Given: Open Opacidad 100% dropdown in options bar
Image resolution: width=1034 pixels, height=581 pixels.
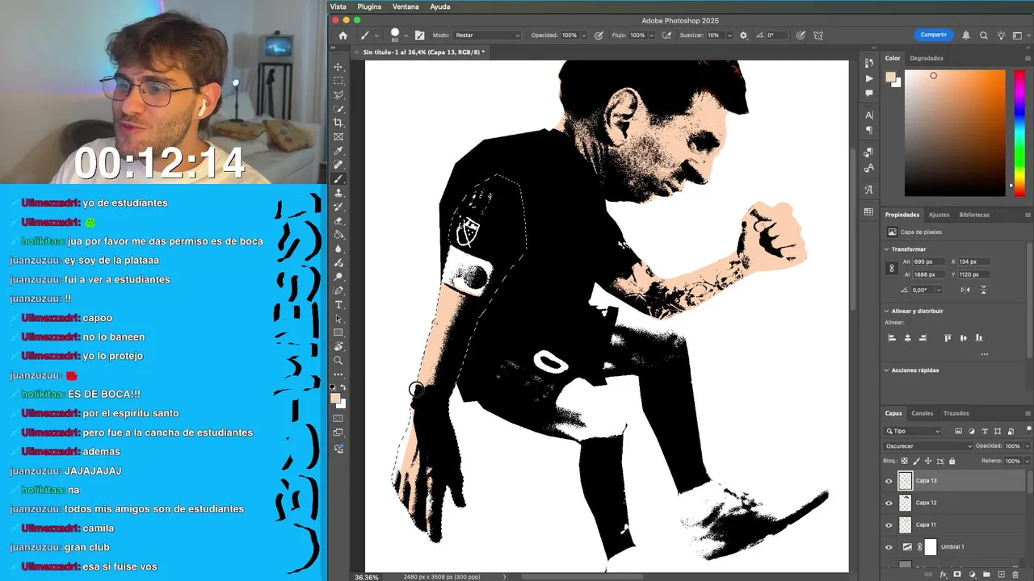Looking at the screenshot, I should point(586,36).
